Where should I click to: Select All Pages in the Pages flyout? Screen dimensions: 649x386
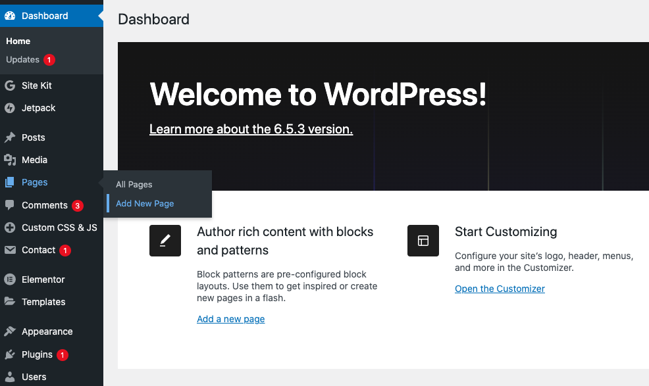point(134,185)
